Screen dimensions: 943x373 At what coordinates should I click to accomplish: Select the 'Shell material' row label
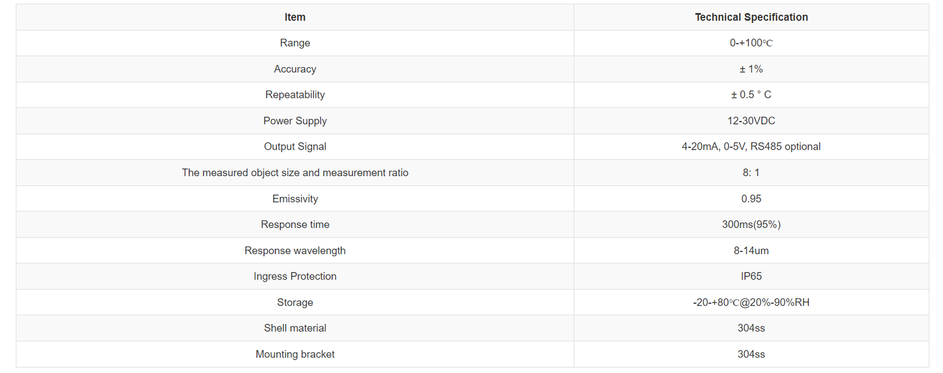click(295, 328)
